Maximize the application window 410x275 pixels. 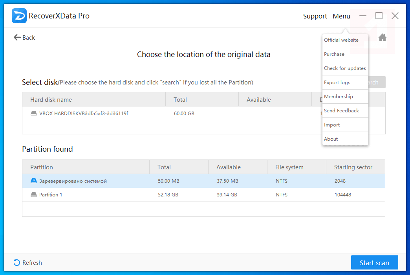coord(379,16)
